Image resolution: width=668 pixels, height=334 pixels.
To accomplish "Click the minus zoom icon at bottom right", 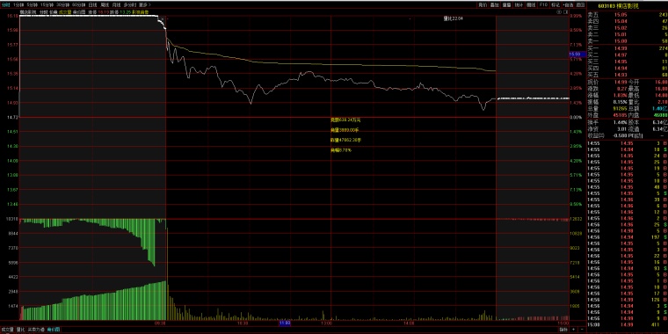I will click(582, 330).
